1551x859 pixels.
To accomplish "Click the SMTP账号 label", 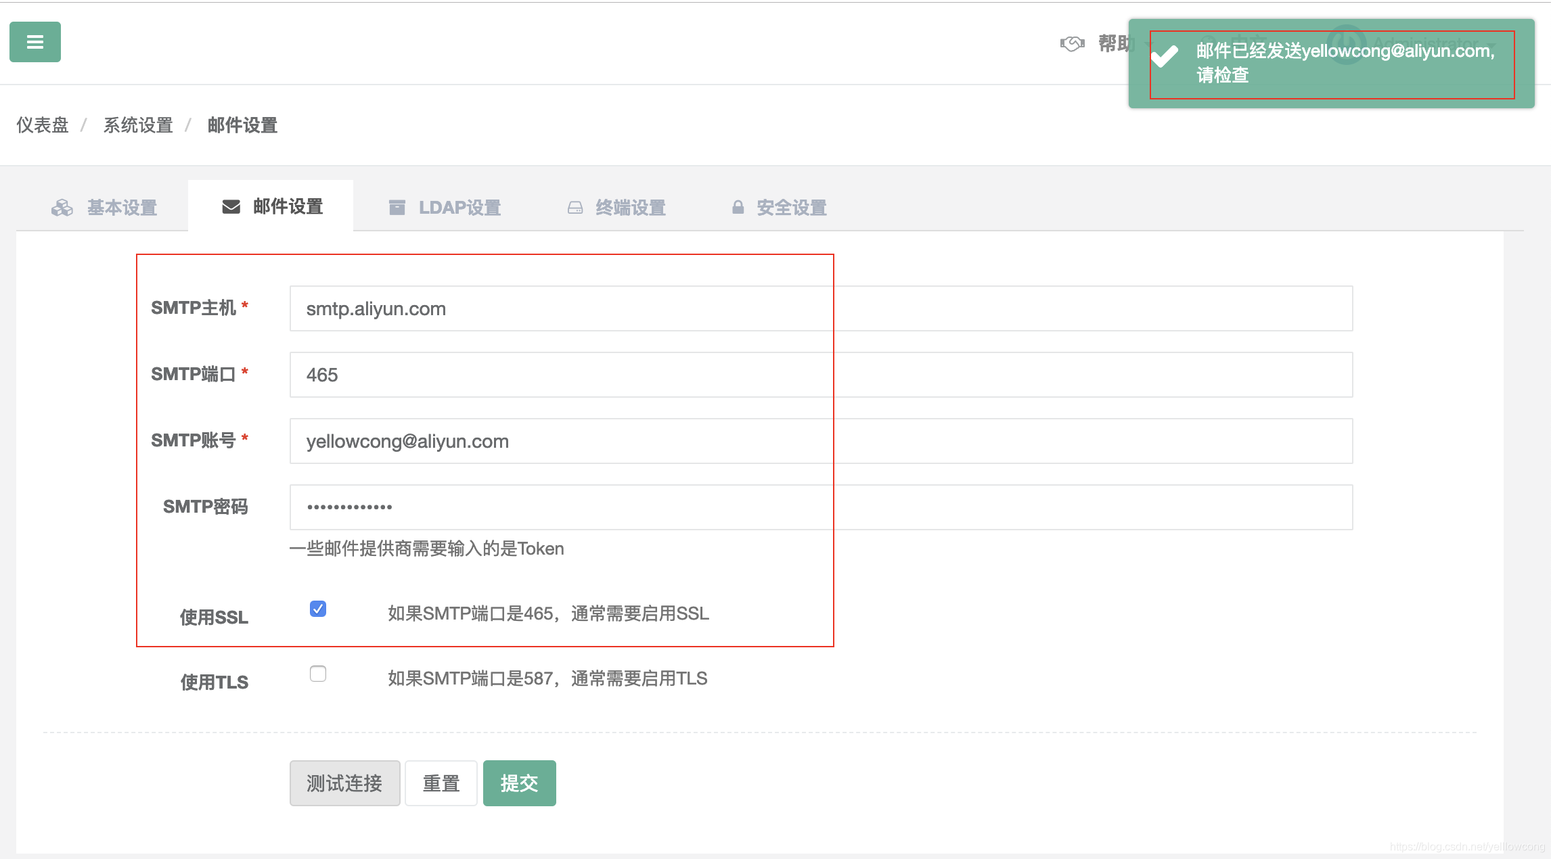I will (200, 440).
